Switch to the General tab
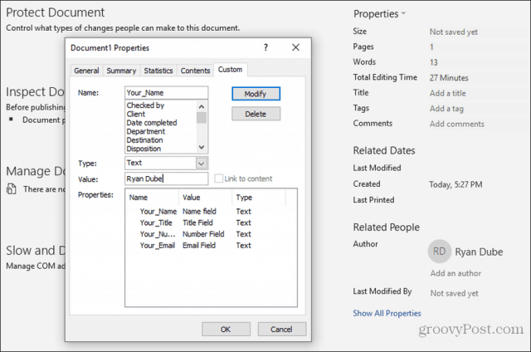Screen dimensions: 531x352 coord(86,71)
